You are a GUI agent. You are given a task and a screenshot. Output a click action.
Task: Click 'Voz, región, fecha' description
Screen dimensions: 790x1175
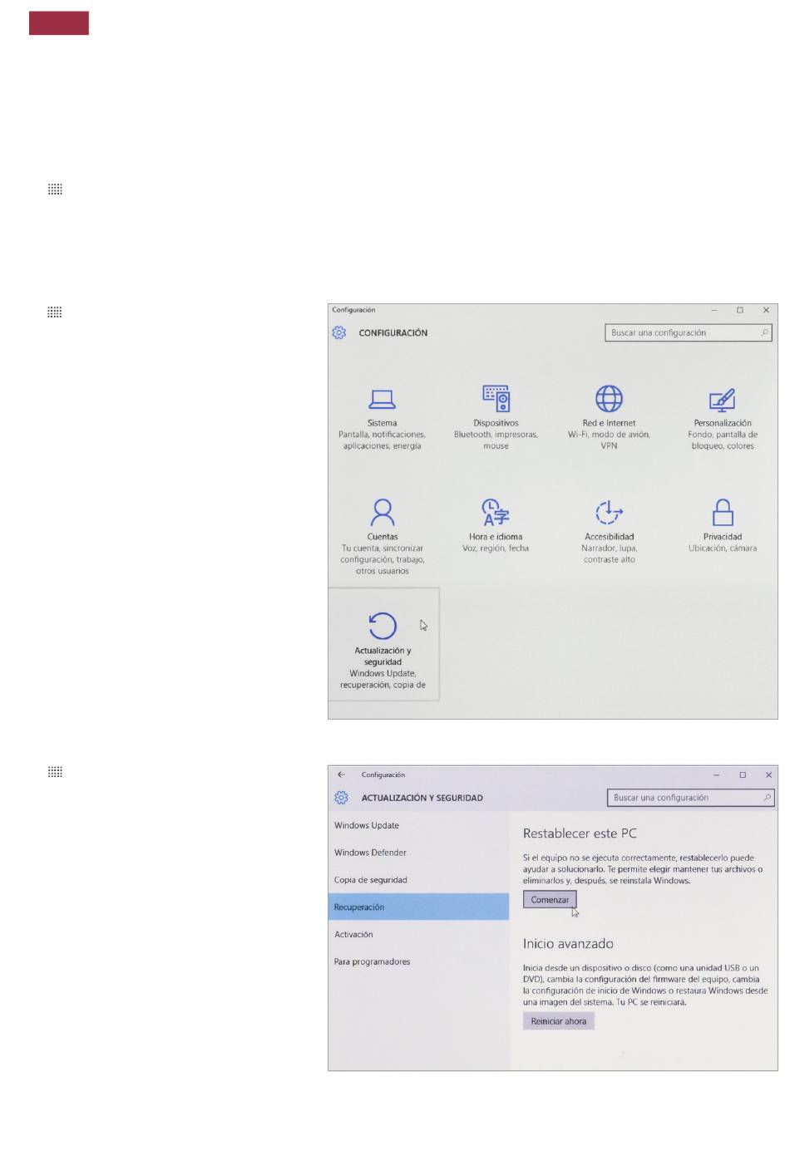[x=496, y=548]
